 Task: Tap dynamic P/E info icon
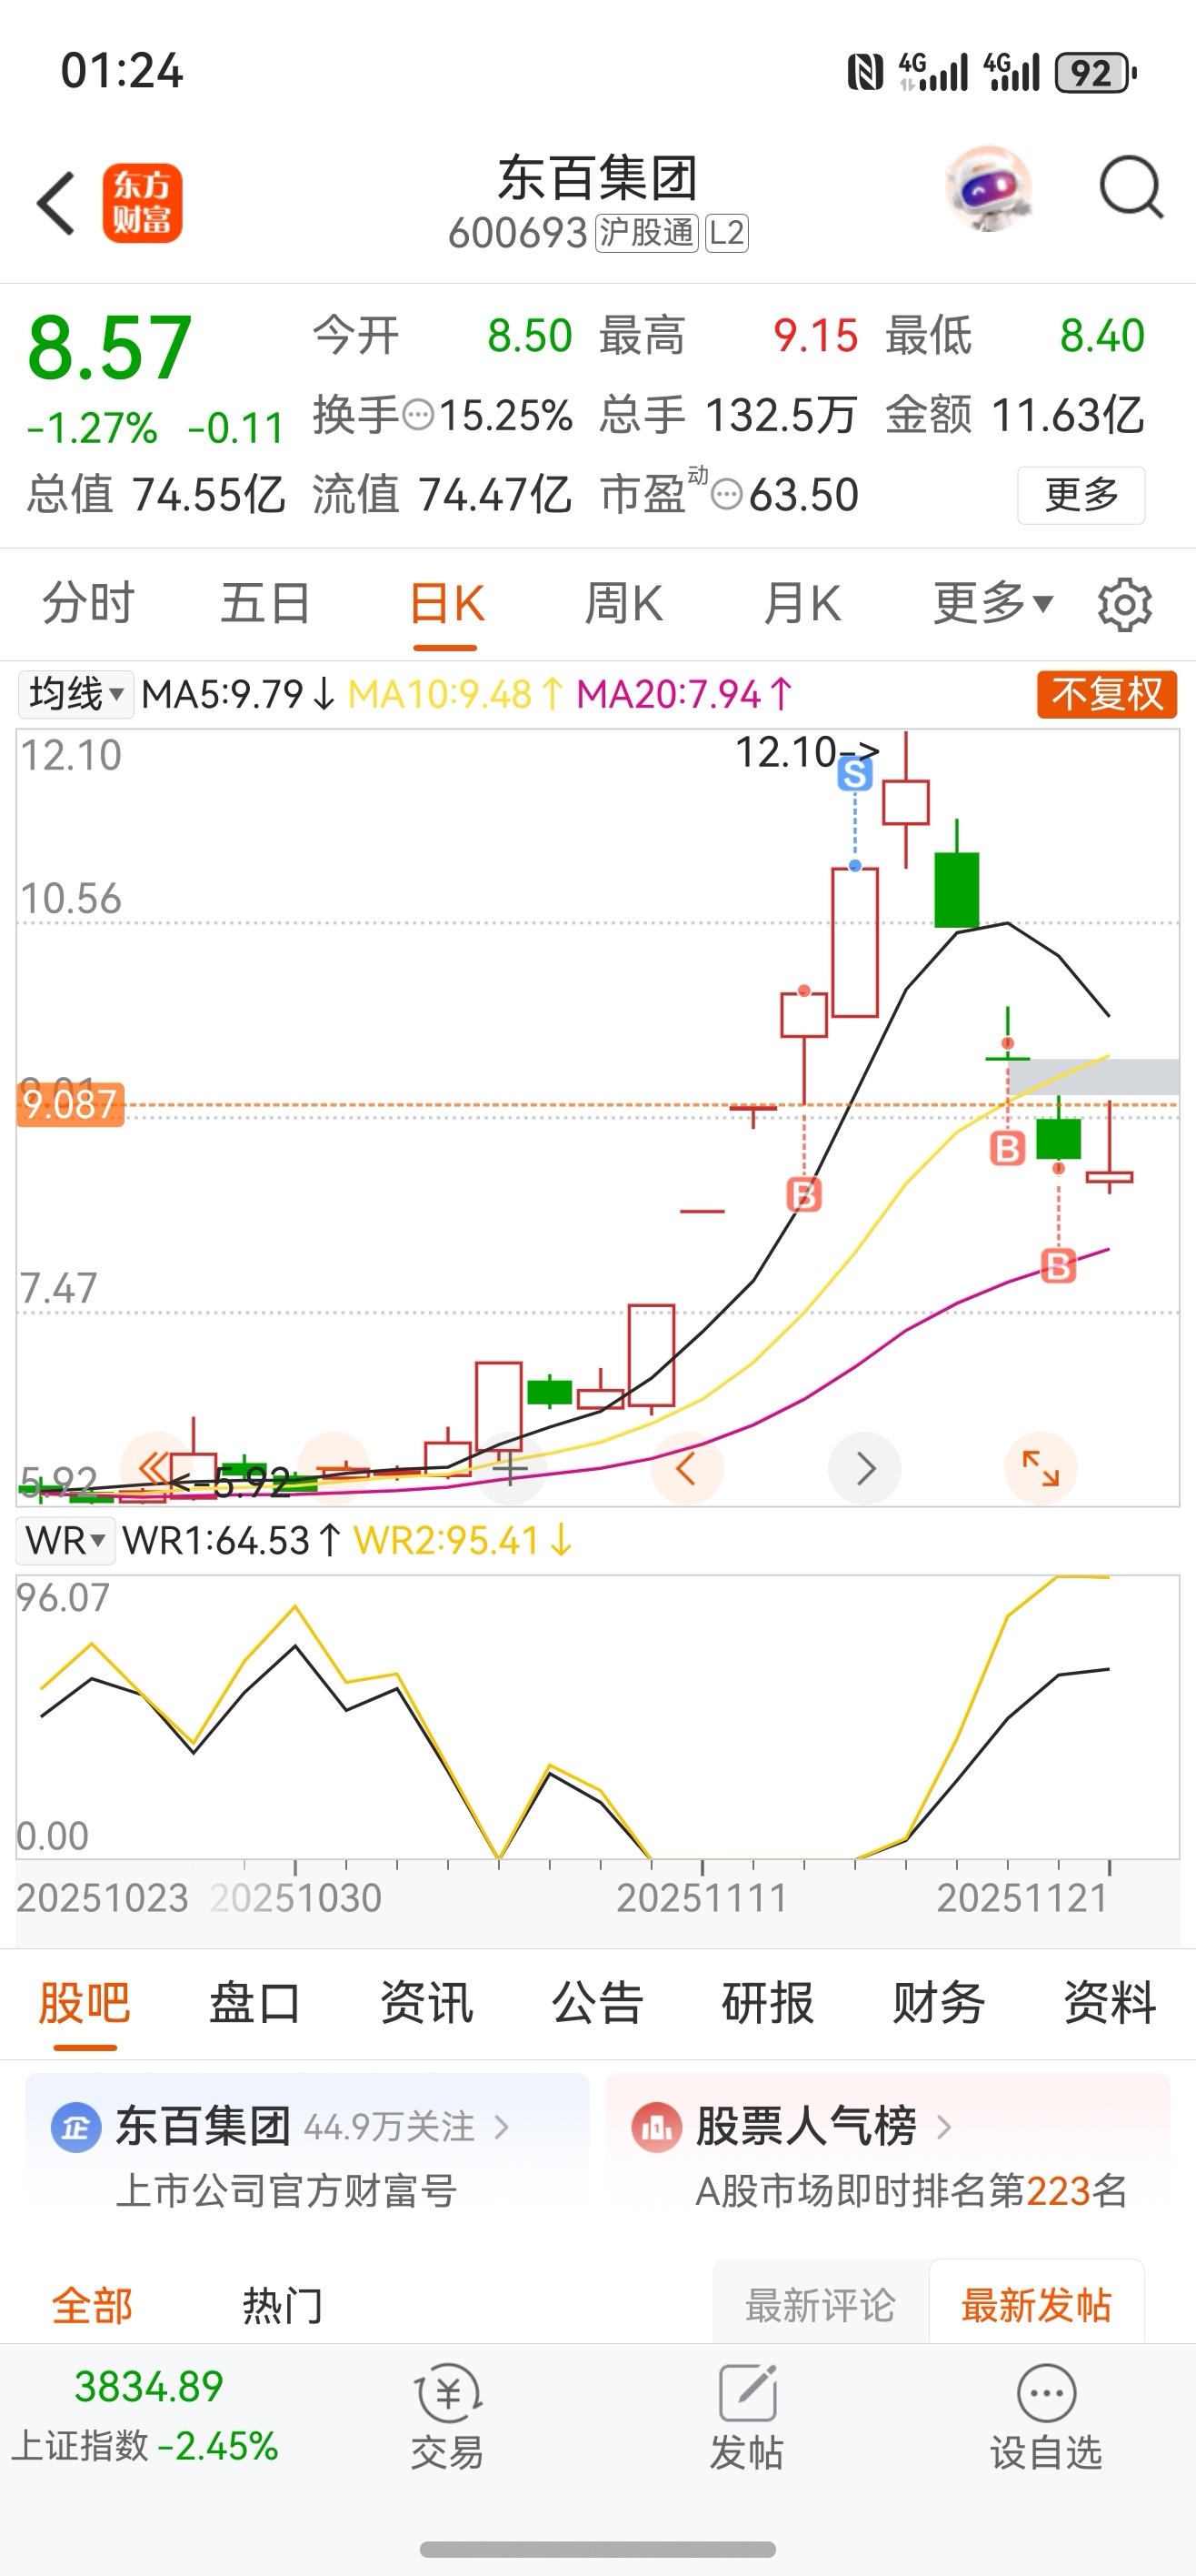tap(727, 494)
